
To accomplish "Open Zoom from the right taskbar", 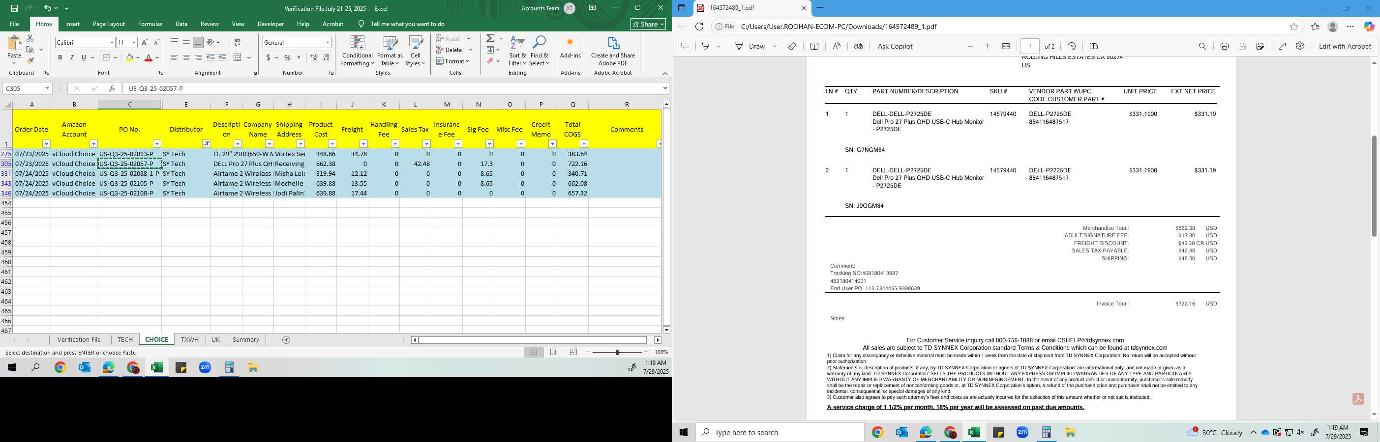I will click(1022, 432).
